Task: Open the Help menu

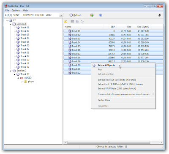Action: [25, 10]
